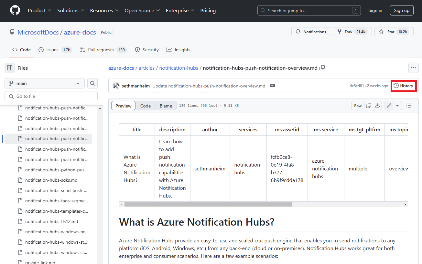422x264 pixels.
Task: Open repository search next to branch selector
Action: [x=92, y=83]
